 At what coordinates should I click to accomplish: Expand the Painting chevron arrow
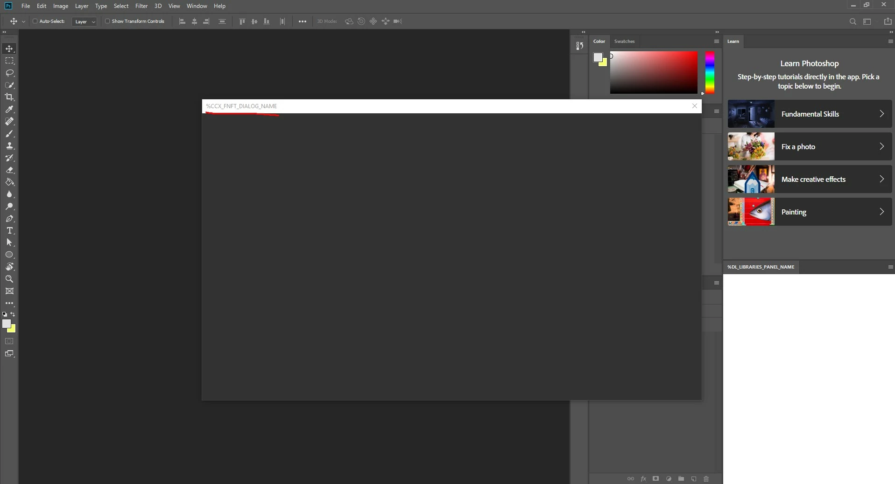(x=881, y=212)
